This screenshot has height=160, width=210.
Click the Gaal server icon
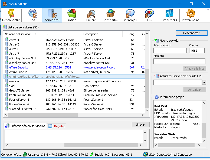tap(7, 86)
